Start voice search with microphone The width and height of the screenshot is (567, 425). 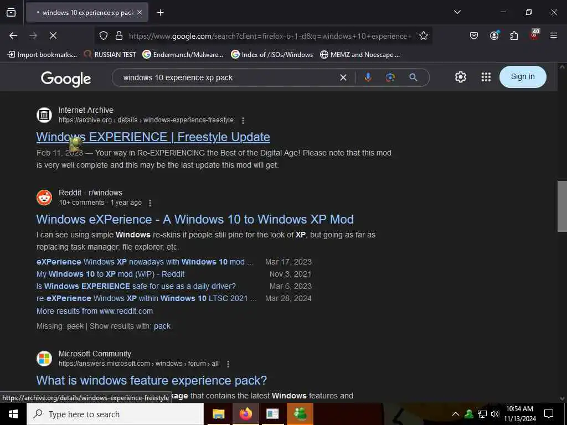coord(368,77)
